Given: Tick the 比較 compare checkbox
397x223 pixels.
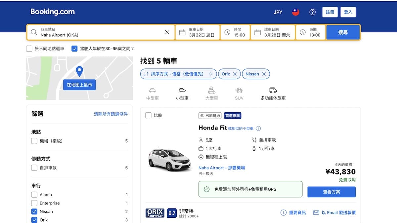Looking at the screenshot, I should [148, 115].
